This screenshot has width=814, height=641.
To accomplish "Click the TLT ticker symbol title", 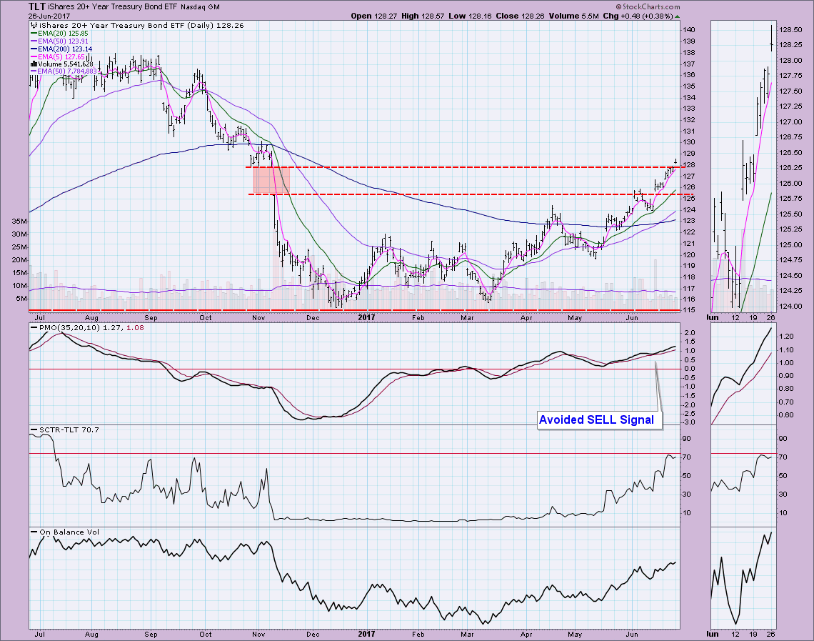I will [38, 6].
